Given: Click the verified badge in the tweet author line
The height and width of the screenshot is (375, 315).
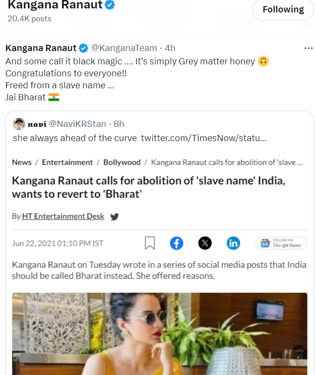Looking at the screenshot, I should [x=83, y=48].
